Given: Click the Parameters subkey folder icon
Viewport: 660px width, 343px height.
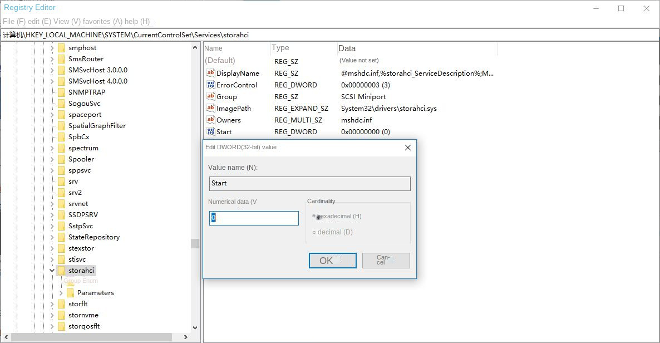Looking at the screenshot, I should 70,293.
